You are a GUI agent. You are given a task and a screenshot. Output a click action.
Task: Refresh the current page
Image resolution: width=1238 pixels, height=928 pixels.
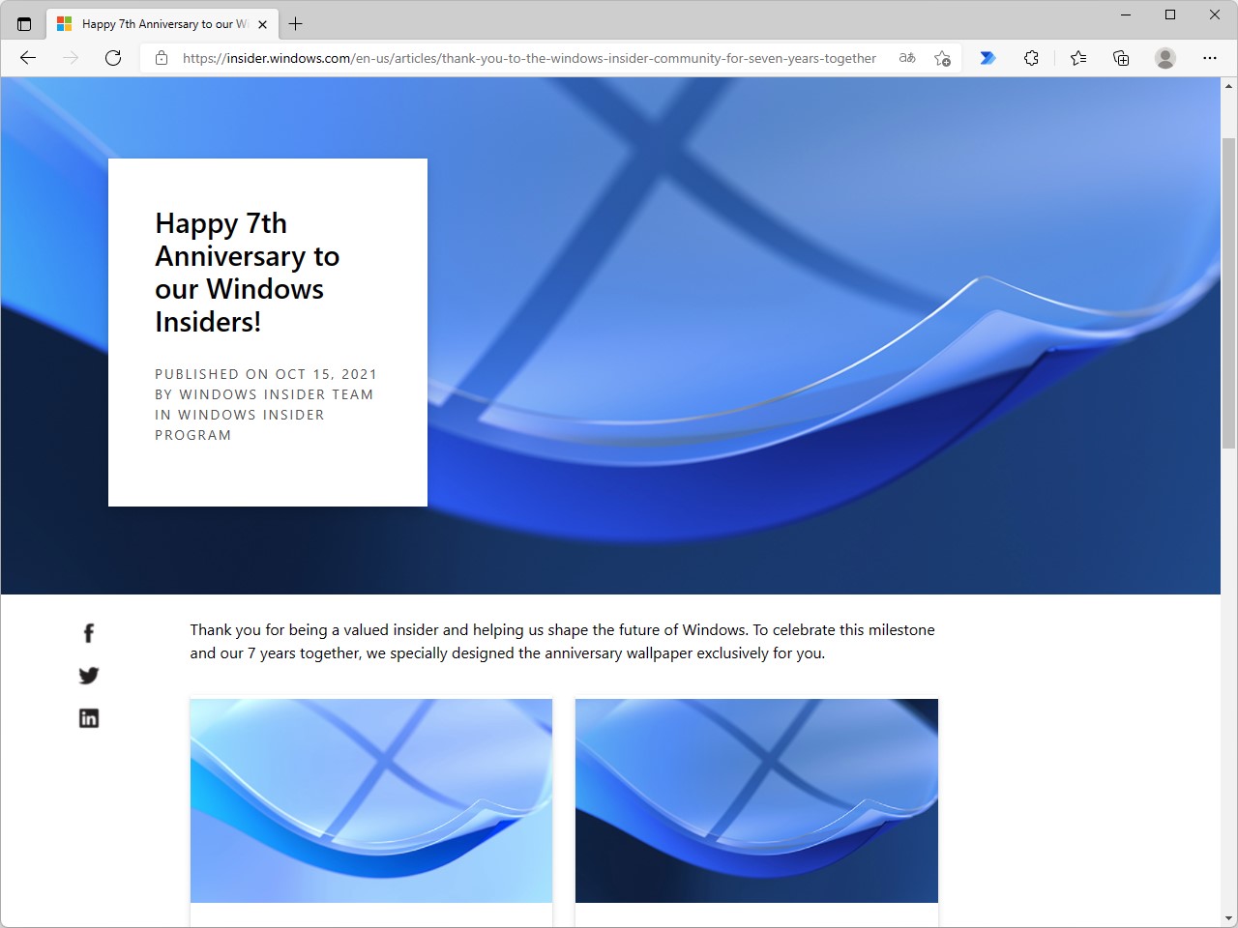coord(113,58)
